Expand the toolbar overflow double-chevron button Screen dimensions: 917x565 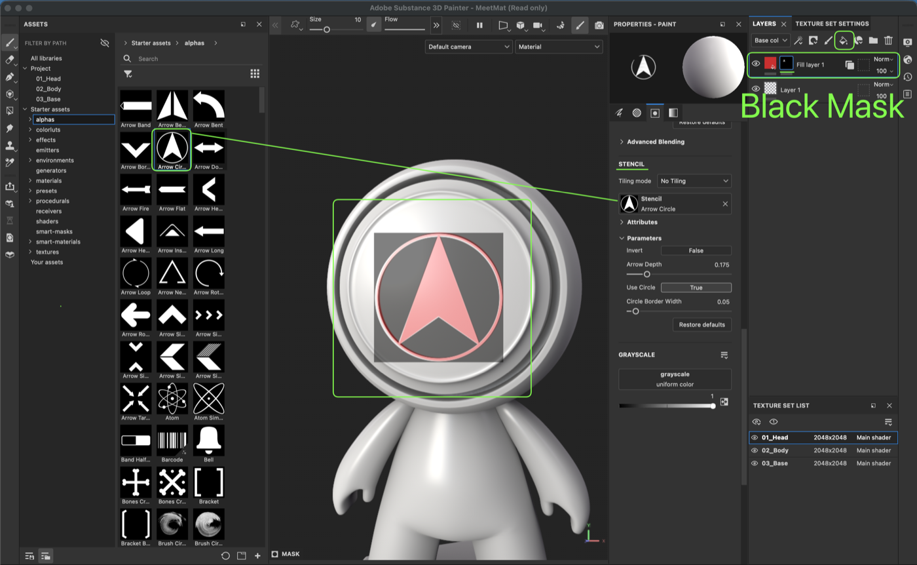coord(436,26)
